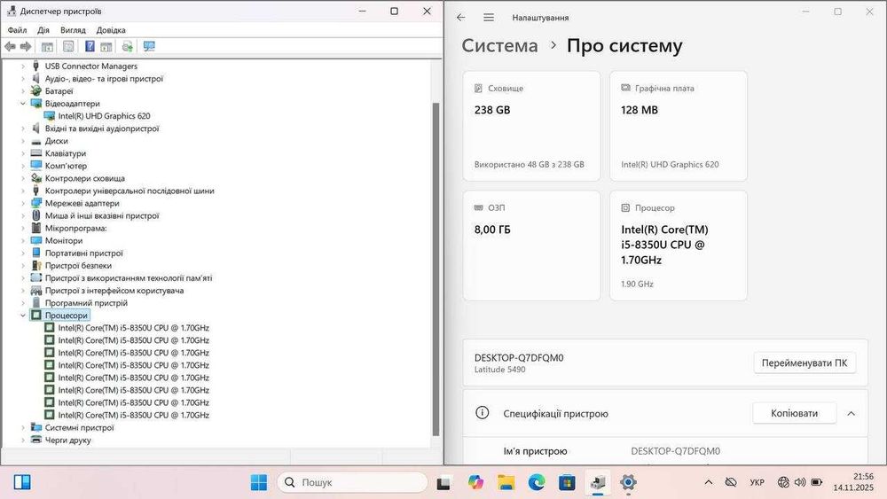Screen dimensions: 887x499
Task: Select Пристрої з інтерфейсом користувача row
Action: point(114,291)
